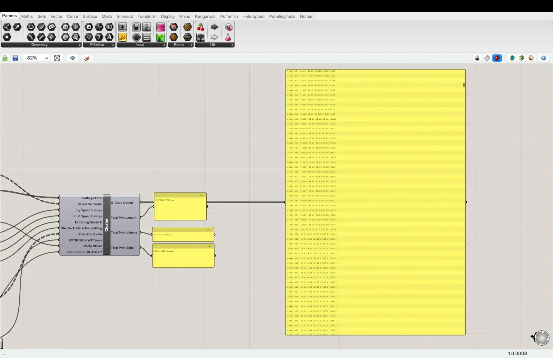The height and width of the screenshot is (358, 553).
Task: Save the document with the blue disk icon
Action: [15, 58]
